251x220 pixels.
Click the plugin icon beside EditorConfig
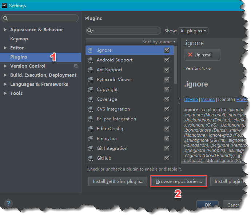[91, 129]
